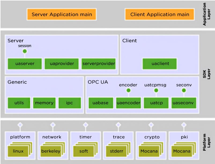215x164 pixels.
Task: Click the diamond connector above network
Action: pyautogui.click(x=53, y=125)
